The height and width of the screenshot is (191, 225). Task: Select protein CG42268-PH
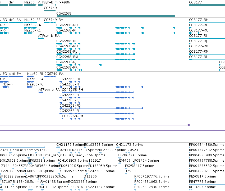98,92
